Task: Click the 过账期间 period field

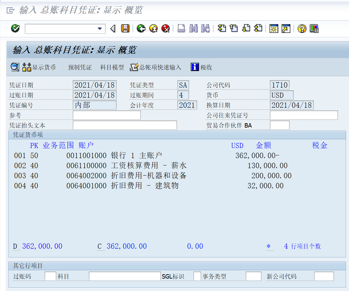Action: pyautogui.click(x=183, y=95)
